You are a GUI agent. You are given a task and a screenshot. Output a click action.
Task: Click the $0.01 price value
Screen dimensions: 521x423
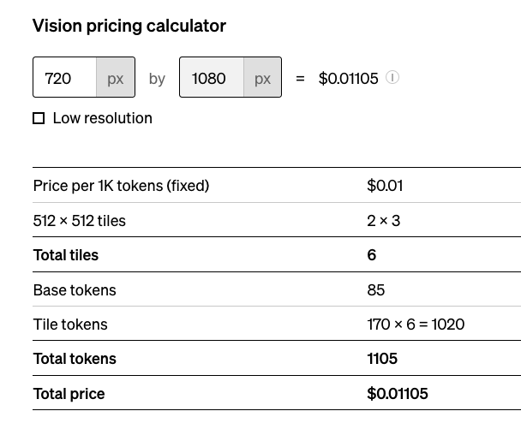[x=385, y=185]
